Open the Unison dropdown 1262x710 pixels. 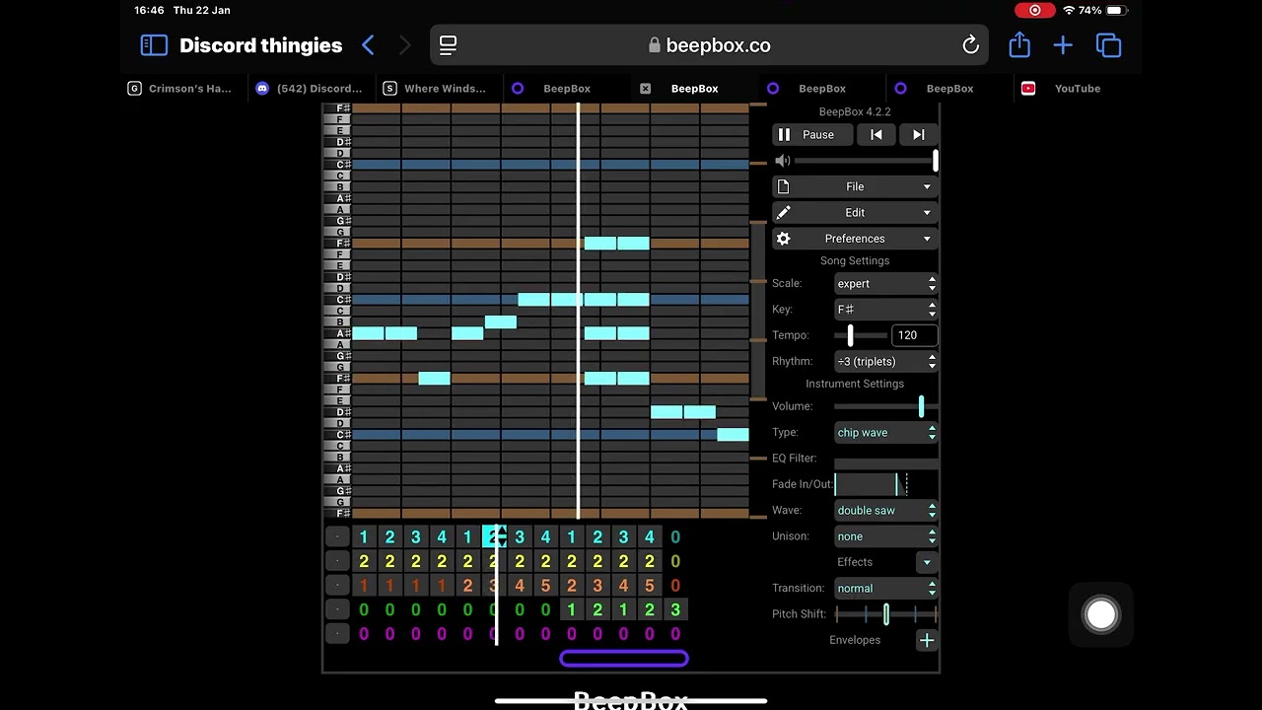pyautogui.click(x=885, y=536)
